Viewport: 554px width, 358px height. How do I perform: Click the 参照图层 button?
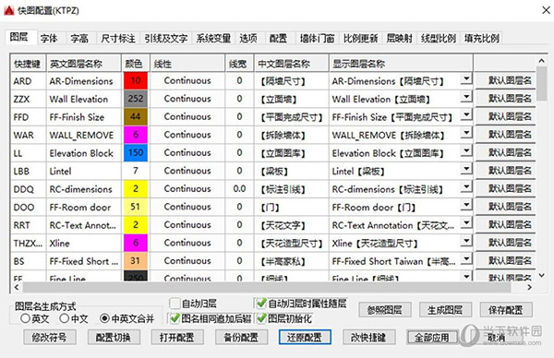[384, 310]
